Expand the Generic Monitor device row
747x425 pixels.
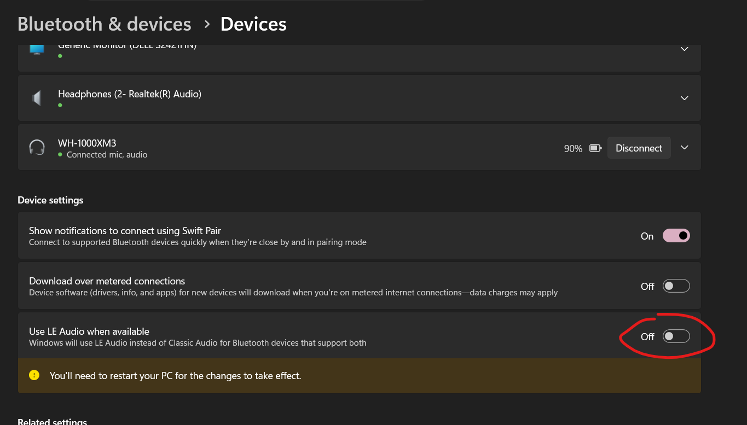pos(684,49)
